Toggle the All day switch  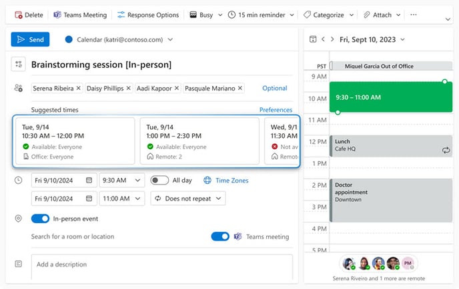point(159,180)
